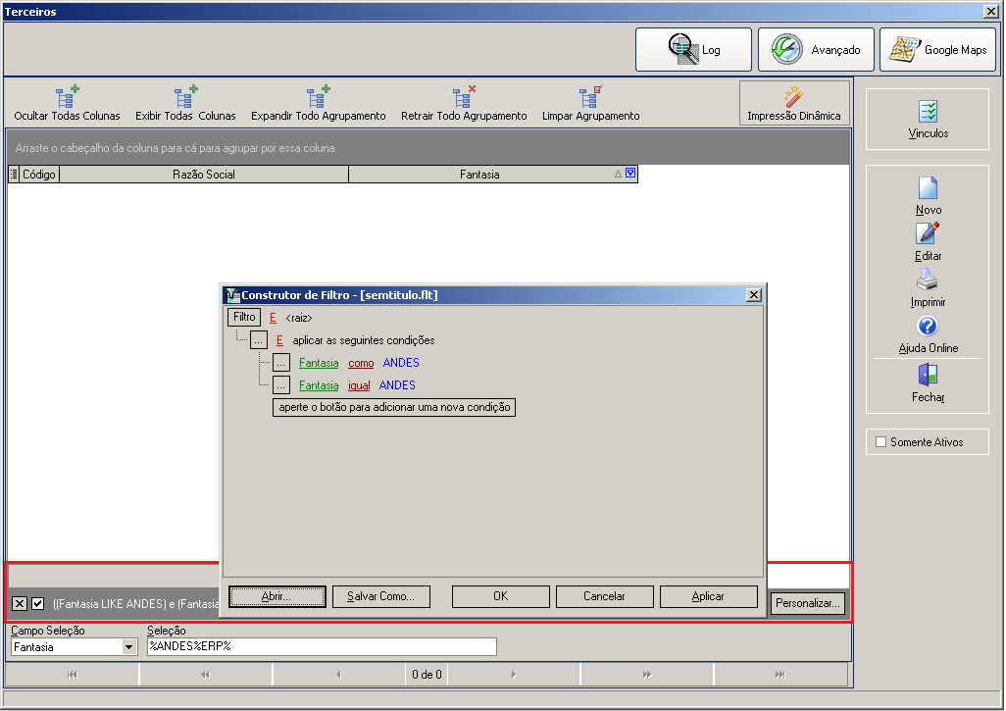Hide all columns with Ocultar Todas Colunas
The width and height of the screenshot is (1006, 711).
[x=67, y=103]
